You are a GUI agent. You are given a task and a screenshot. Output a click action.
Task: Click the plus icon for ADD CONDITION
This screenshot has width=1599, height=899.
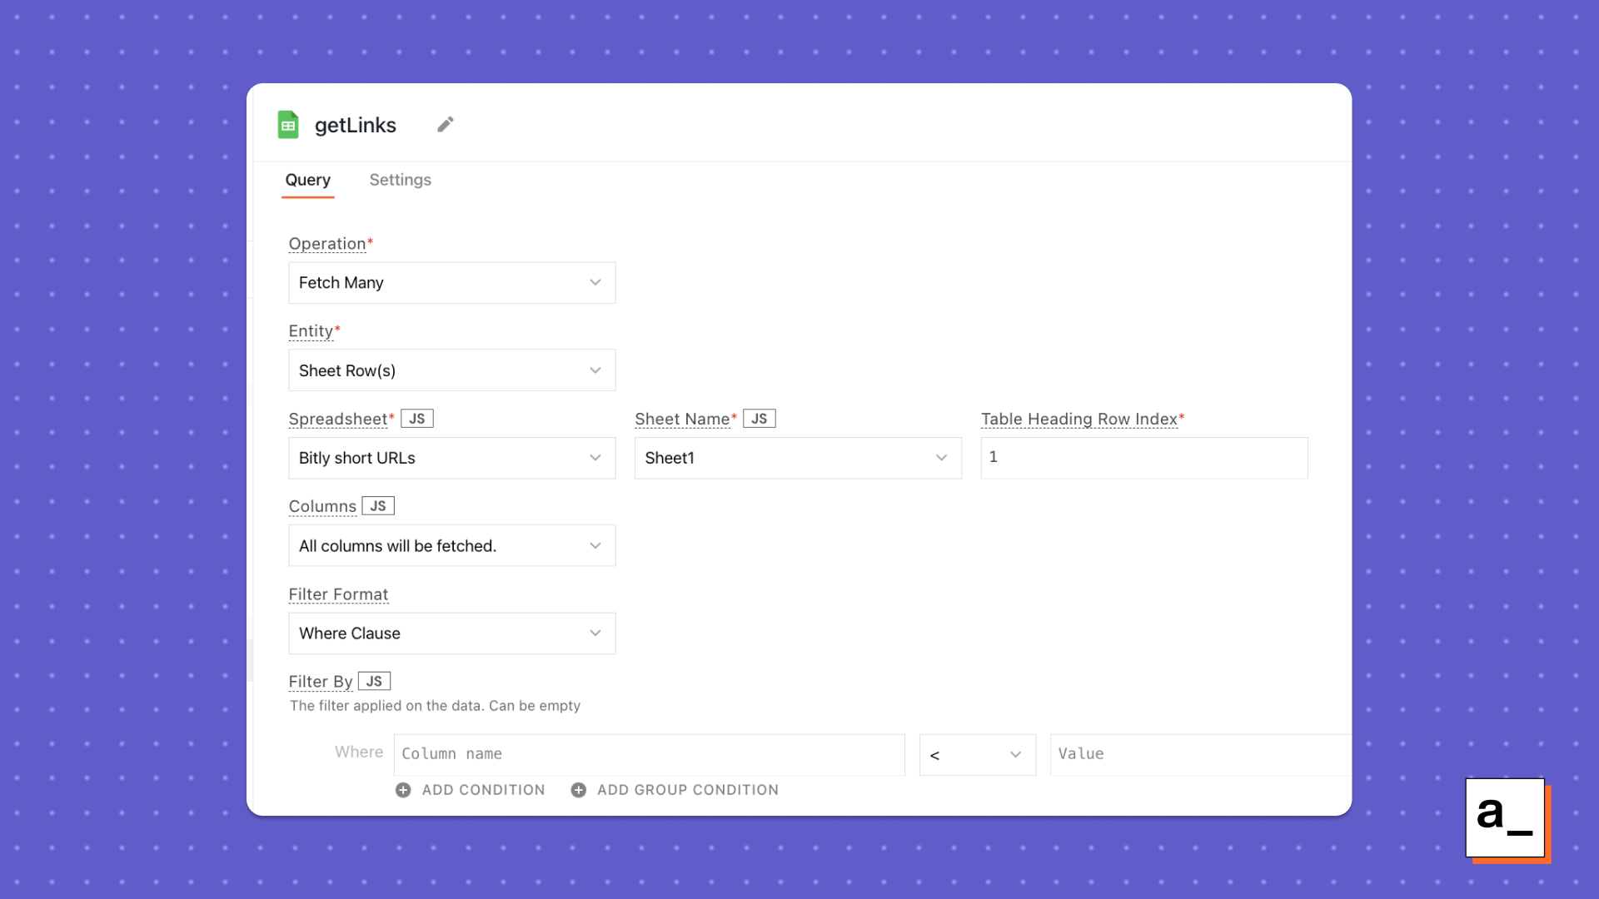coord(402,789)
